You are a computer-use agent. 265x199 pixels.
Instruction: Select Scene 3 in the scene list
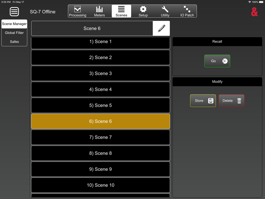[x=100, y=73]
